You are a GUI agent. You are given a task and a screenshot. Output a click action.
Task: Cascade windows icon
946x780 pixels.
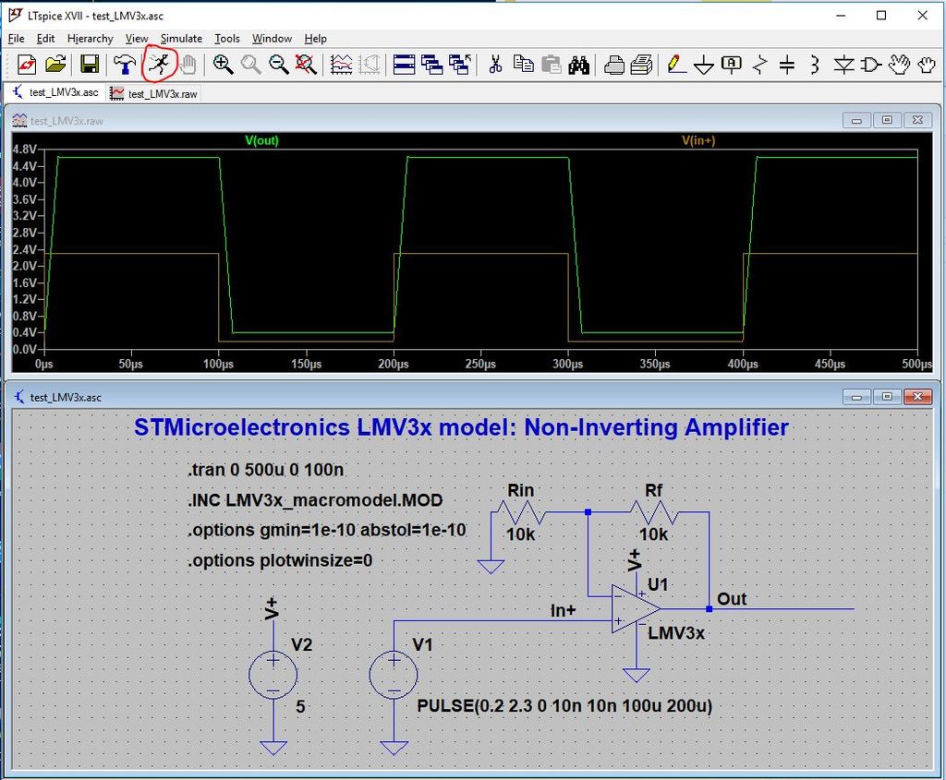tap(432, 65)
